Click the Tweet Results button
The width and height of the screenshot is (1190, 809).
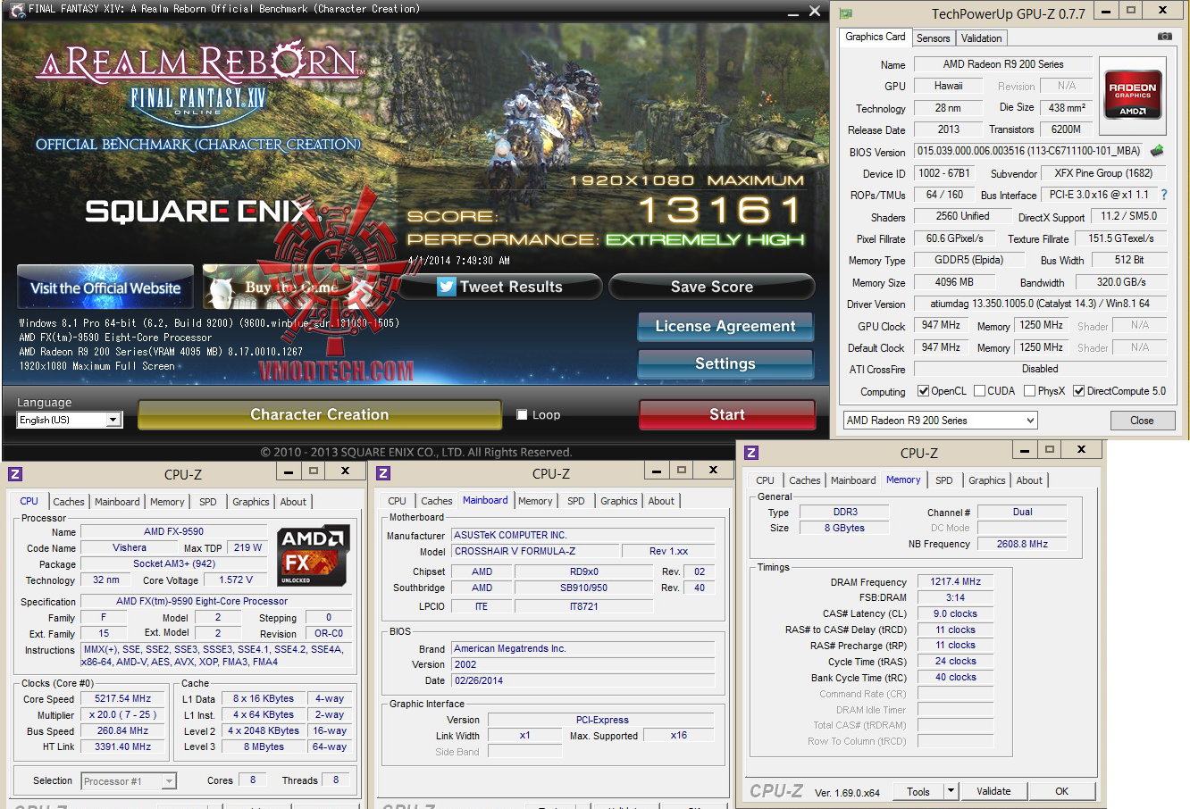500,287
